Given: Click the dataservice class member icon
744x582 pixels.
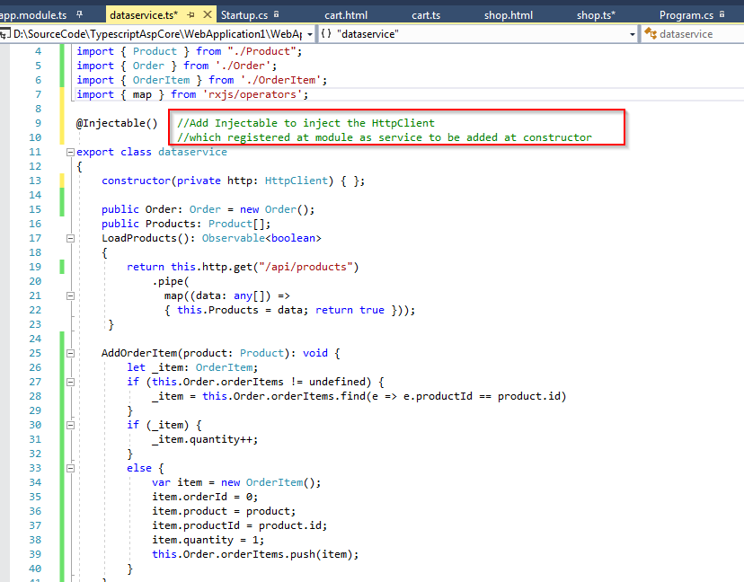Looking at the screenshot, I should pos(650,33).
